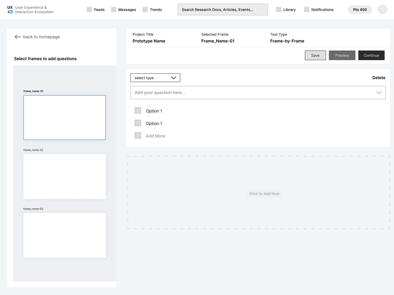Click the Click to Add New button

click(264, 194)
